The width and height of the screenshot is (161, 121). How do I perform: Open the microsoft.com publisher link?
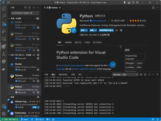click(99, 21)
